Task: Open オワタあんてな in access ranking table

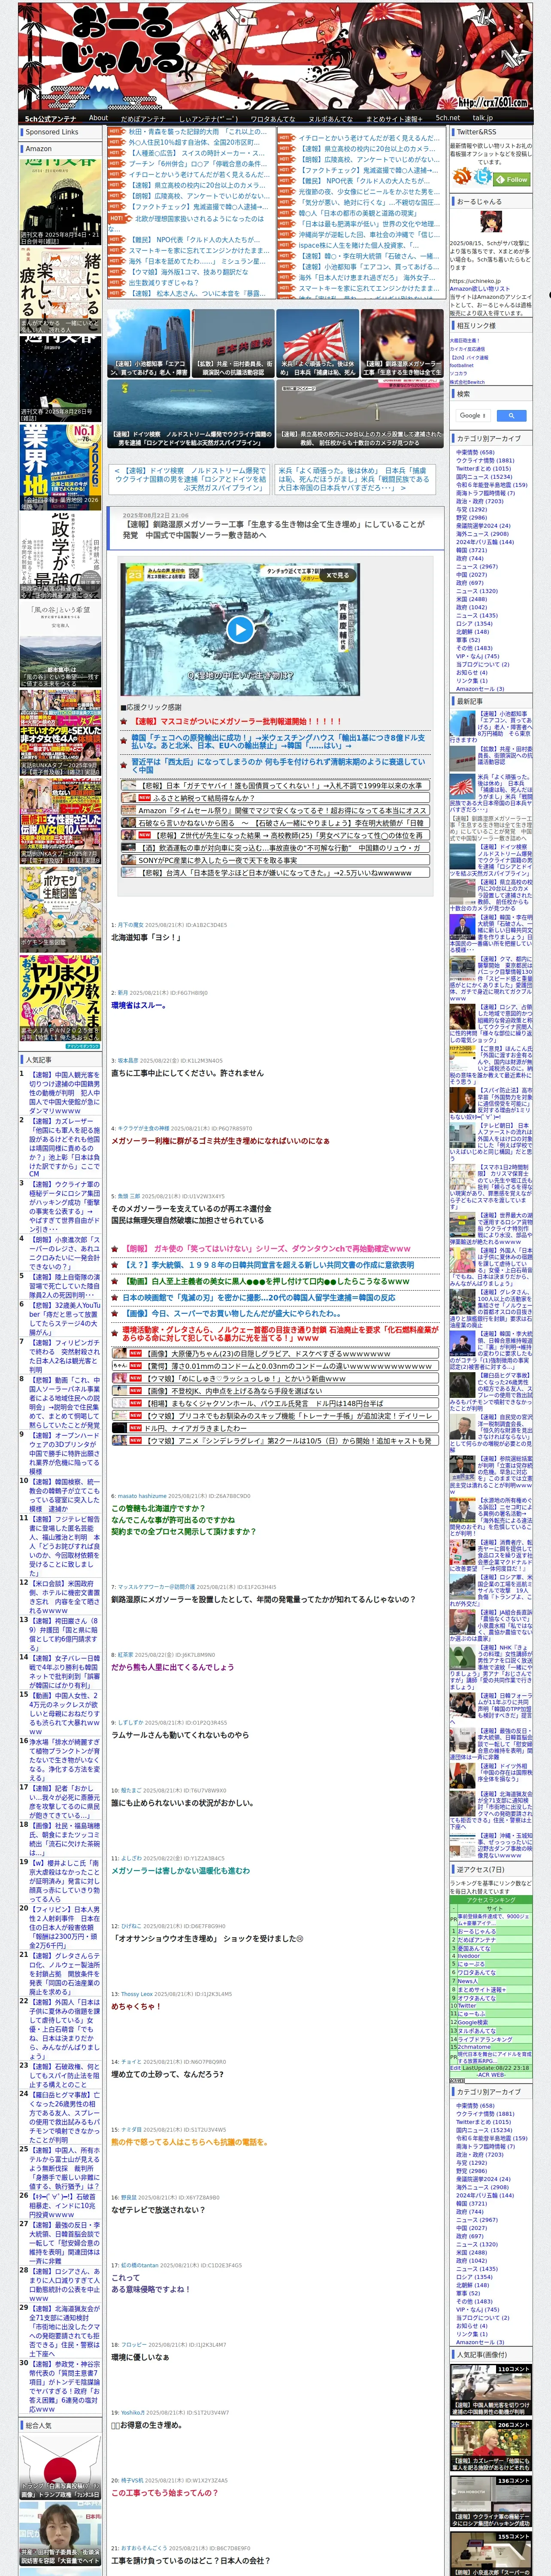Action: point(477,1998)
